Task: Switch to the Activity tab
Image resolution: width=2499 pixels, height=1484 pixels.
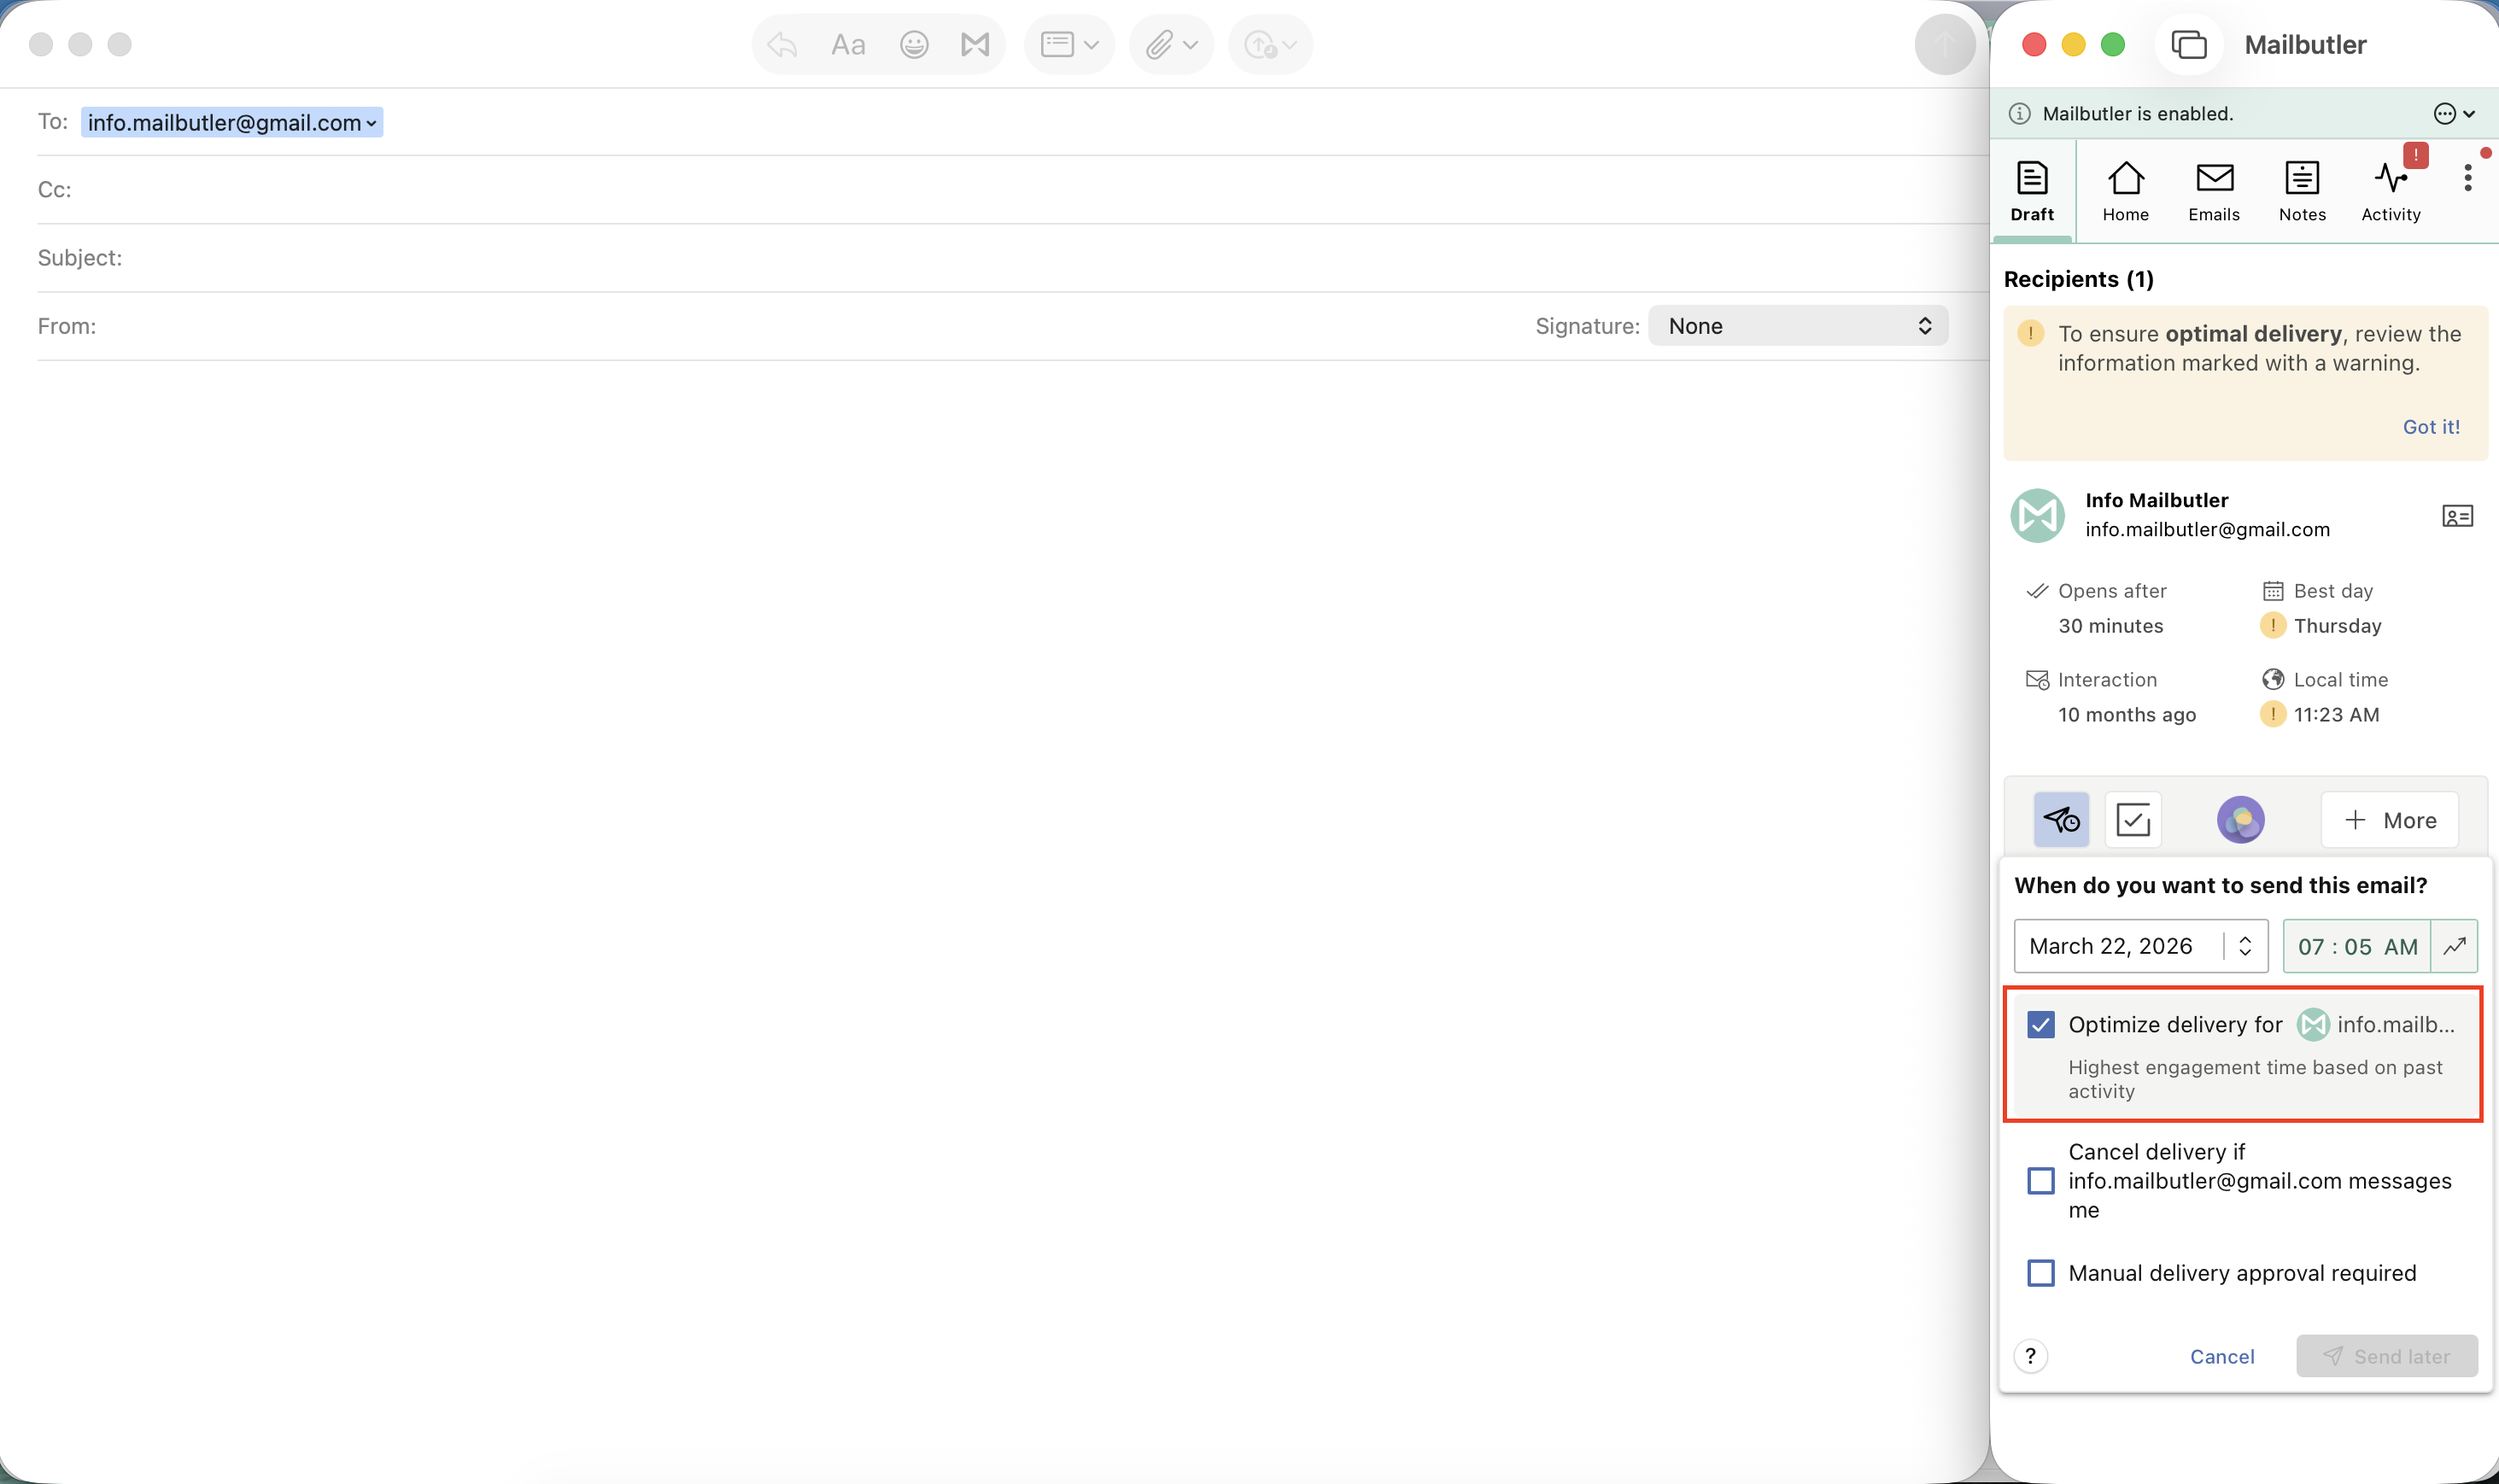Action: click(x=2391, y=191)
